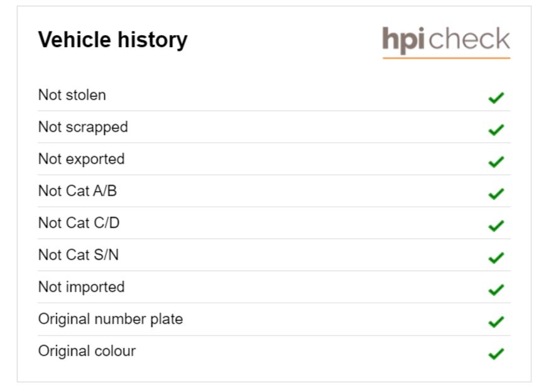This screenshot has height=392, width=534.
Task: Select the Not stolen label
Action: click(x=72, y=95)
